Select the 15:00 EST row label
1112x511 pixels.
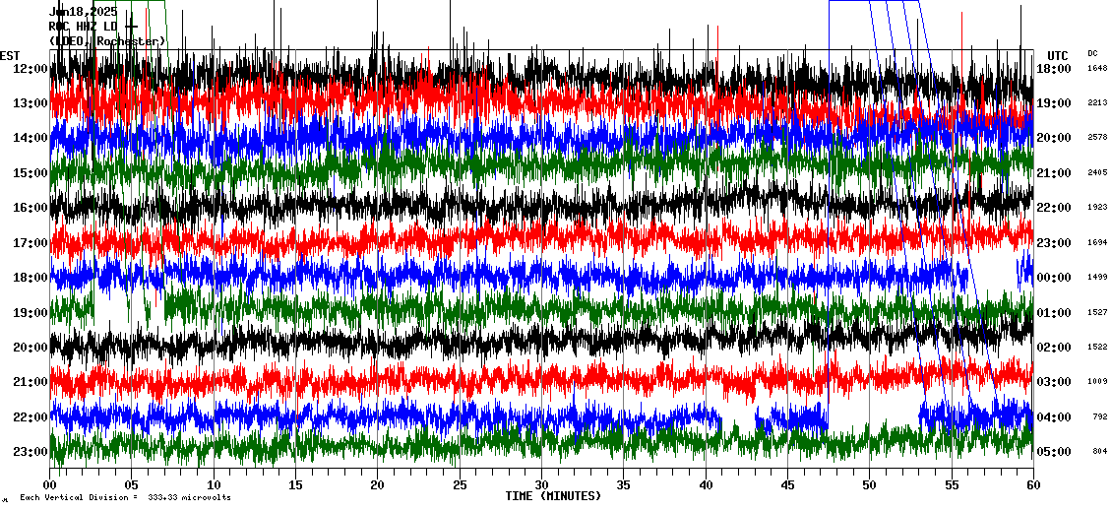tap(30, 173)
